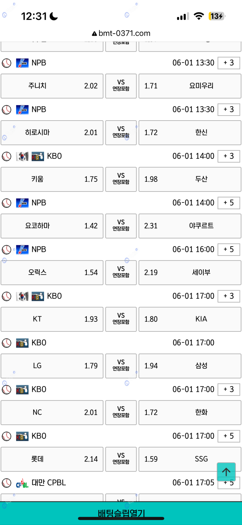This screenshot has width=242, height=525.
Task: Pick 세이부 at odds 2.19
Action: 190,273
